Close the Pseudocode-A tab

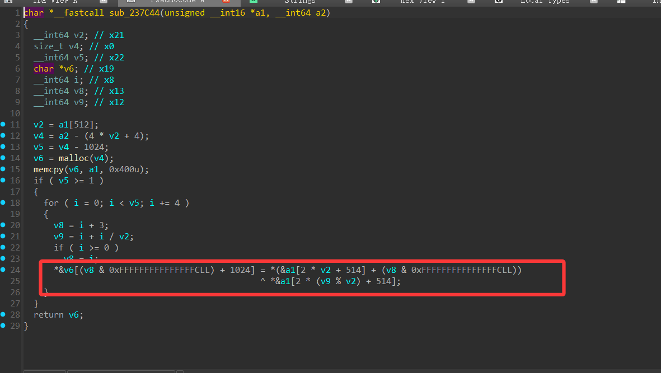point(226,2)
